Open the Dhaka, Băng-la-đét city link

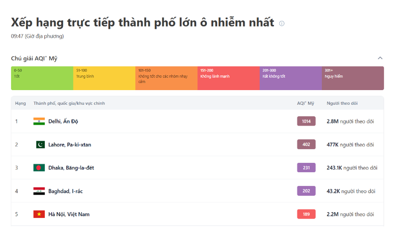(71, 168)
